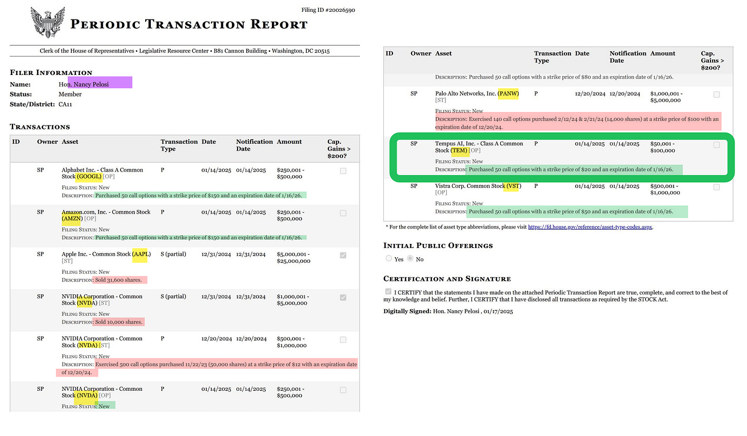747x436 pixels.
Task: Check Cap. Gains box for NVDA 01/14/2025 row
Action: click(x=343, y=390)
